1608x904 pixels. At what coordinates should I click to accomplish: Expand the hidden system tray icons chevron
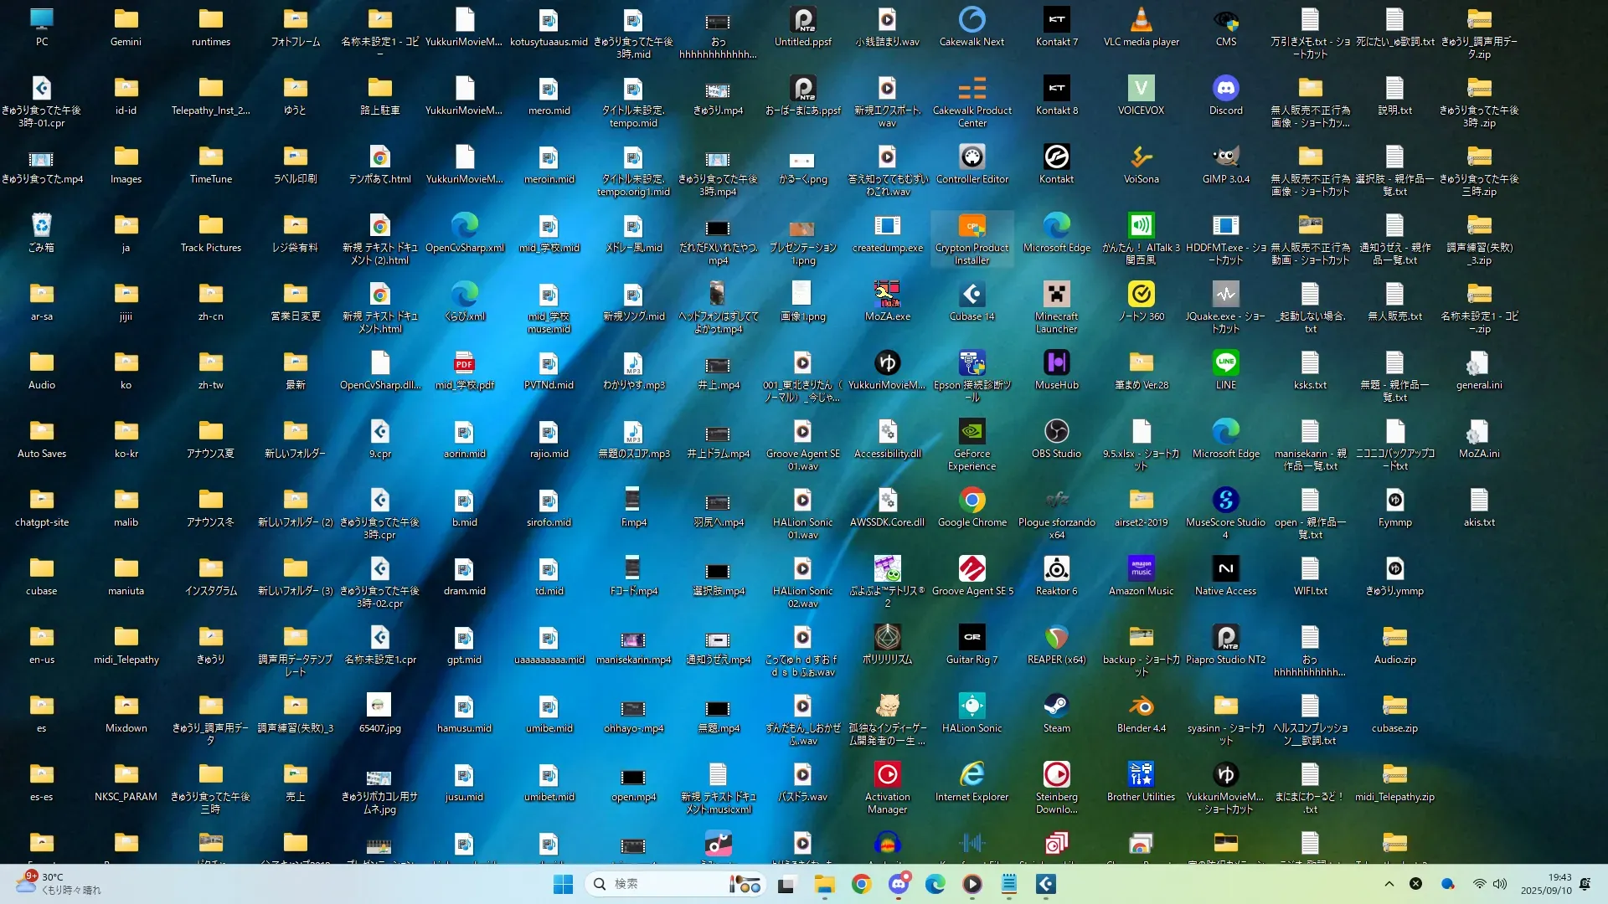[x=1389, y=884]
